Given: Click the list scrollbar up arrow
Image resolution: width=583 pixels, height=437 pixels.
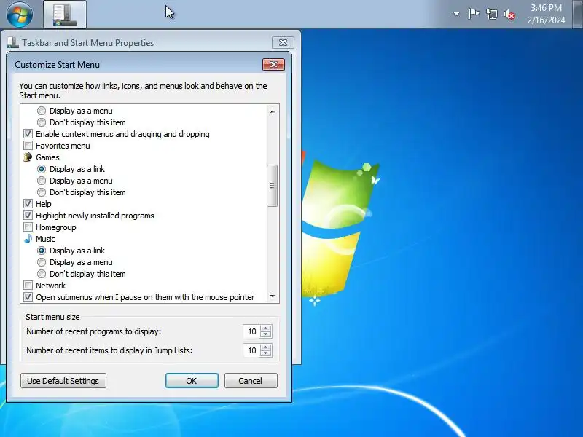Looking at the screenshot, I should click(273, 111).
